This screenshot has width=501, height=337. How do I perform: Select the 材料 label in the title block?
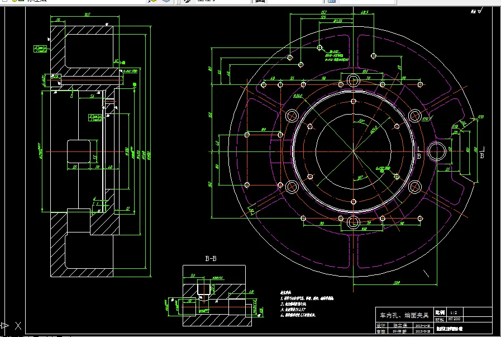click(440, 320)
